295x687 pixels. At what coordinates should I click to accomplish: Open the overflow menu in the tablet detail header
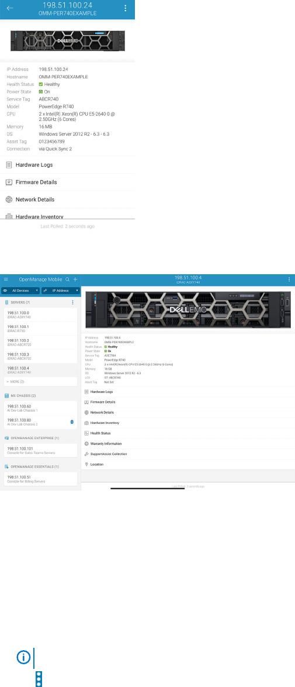tap(289, 279)
